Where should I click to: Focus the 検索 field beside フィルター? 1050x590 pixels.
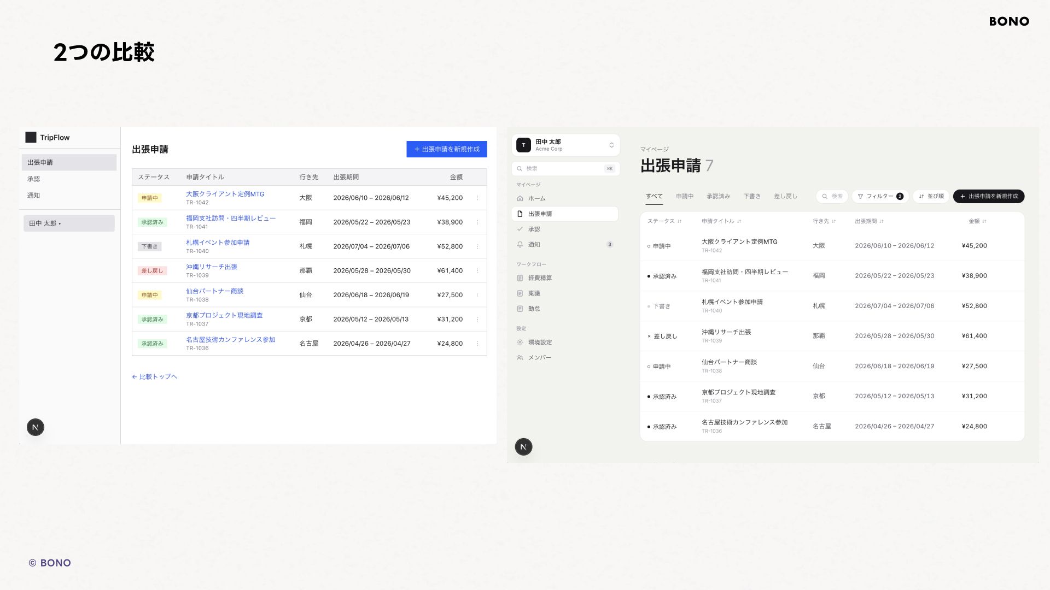[832, 196]
